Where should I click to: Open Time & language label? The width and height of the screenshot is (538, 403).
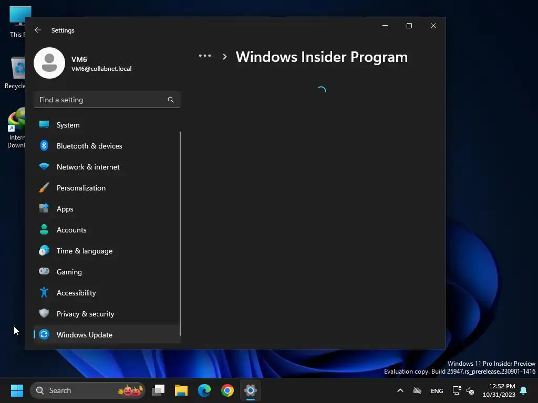click(x=85, y=251)
